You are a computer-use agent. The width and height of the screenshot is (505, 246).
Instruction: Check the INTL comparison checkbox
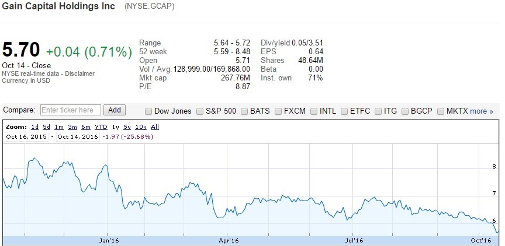point(314,111)
